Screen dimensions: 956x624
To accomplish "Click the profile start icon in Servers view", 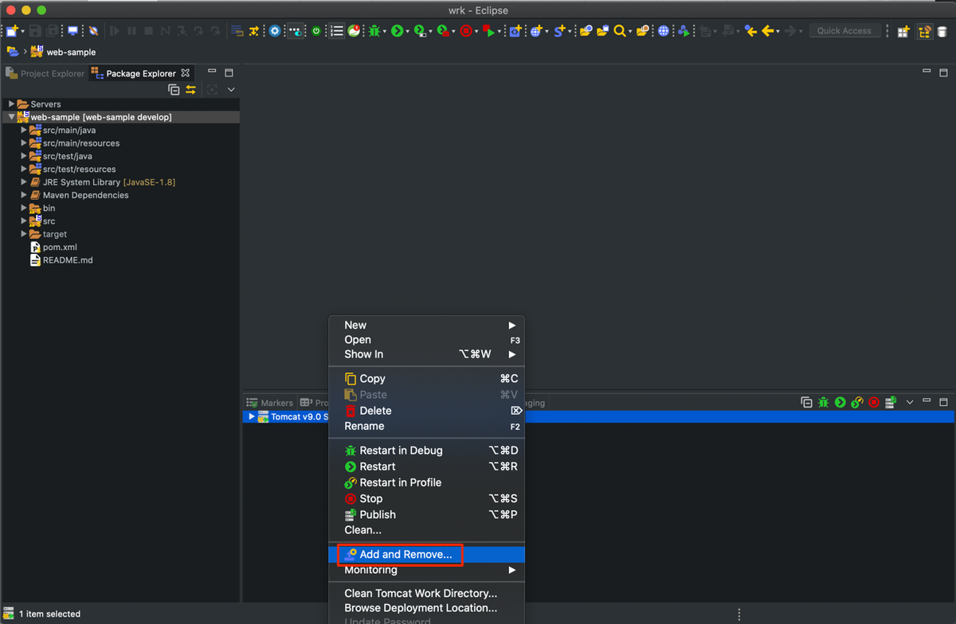I will click(x=857, y=402).
